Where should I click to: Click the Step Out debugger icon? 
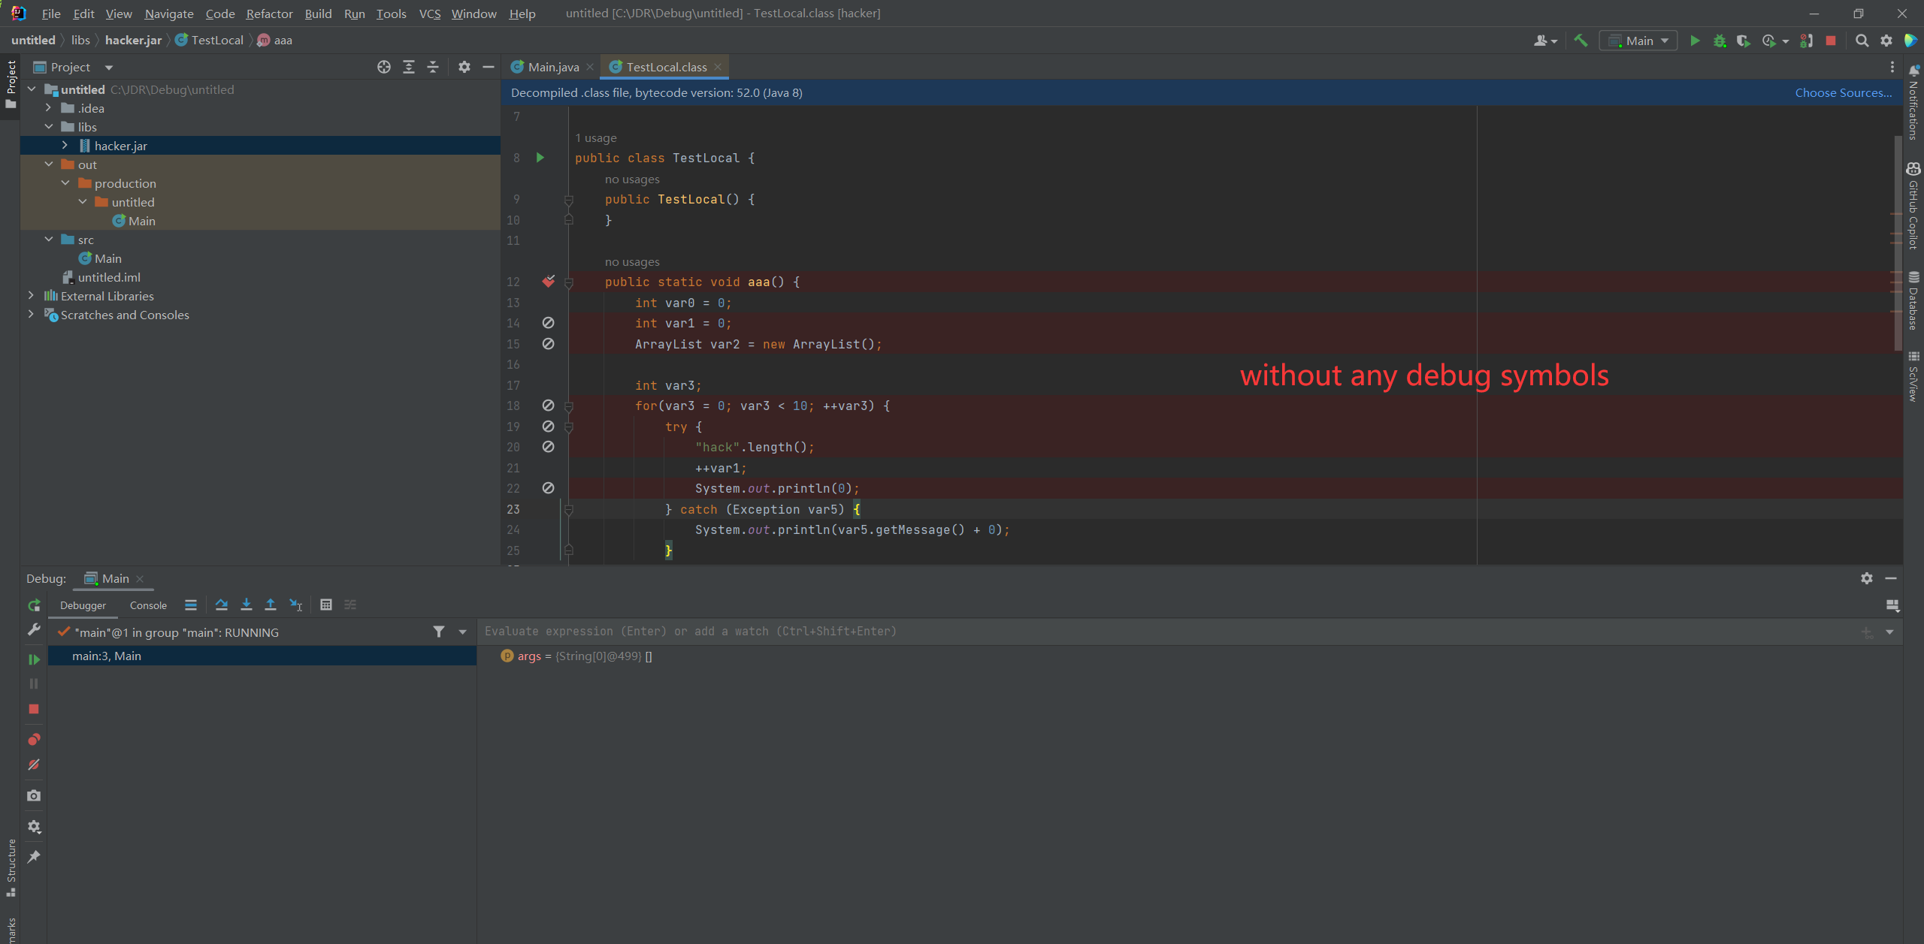[271, 605]
